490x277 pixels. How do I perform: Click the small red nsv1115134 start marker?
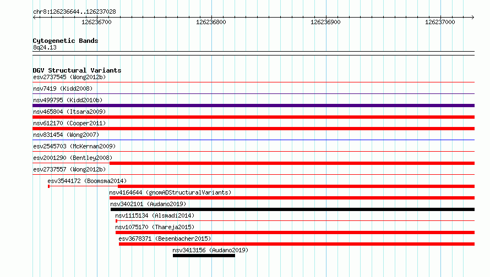click(x=117, y=221)
